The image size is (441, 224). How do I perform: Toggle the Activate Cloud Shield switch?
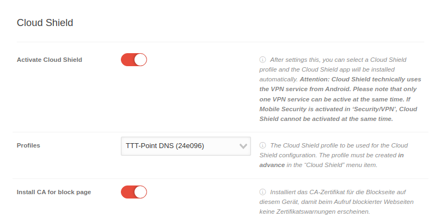(134, 60)
